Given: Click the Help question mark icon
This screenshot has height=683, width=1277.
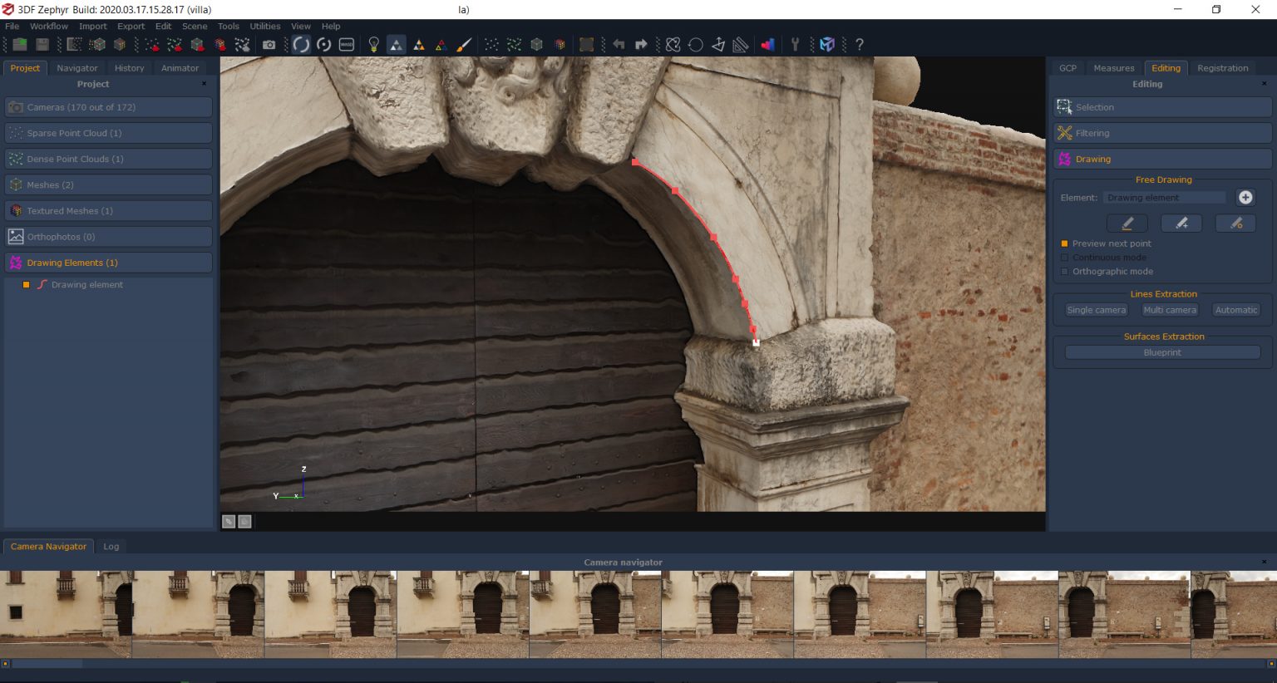Looking at the screenshot, I should click(859, 44).
